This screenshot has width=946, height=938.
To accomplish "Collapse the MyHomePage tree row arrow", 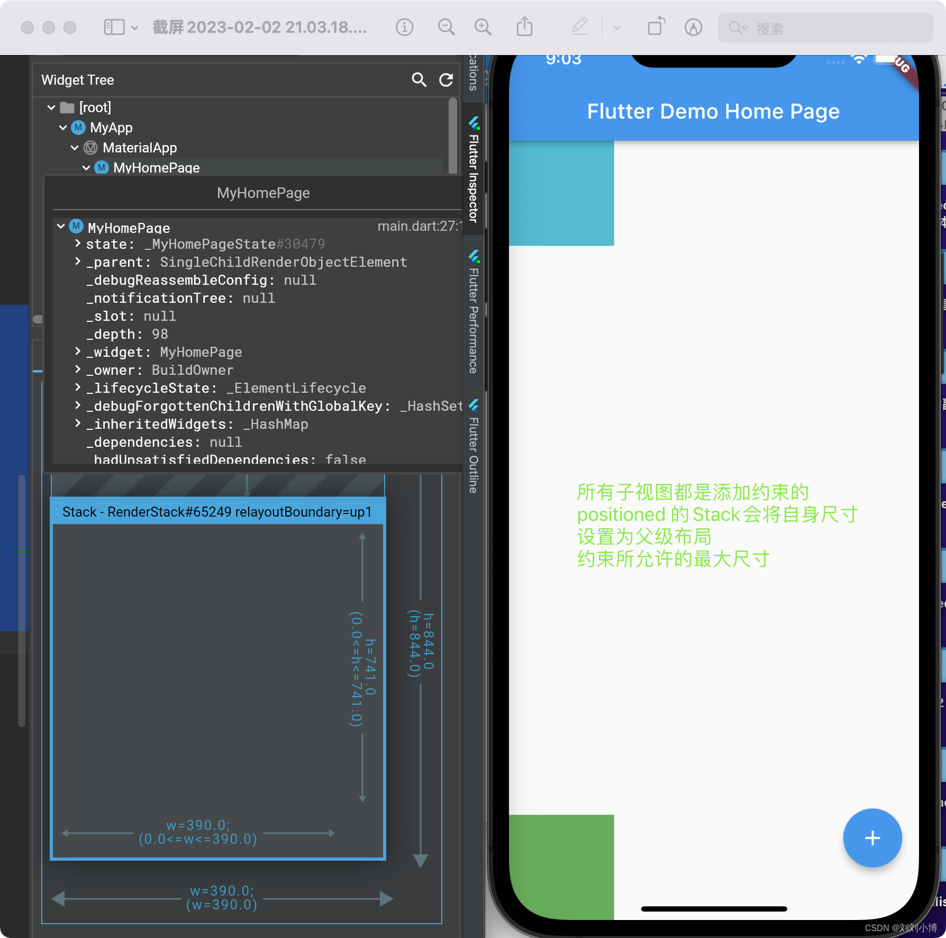I will (86, 168).
